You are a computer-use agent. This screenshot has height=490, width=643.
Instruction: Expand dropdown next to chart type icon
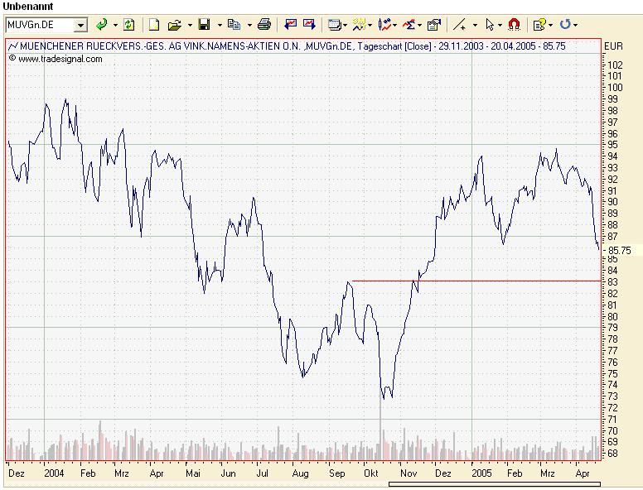tap(394, 26)
